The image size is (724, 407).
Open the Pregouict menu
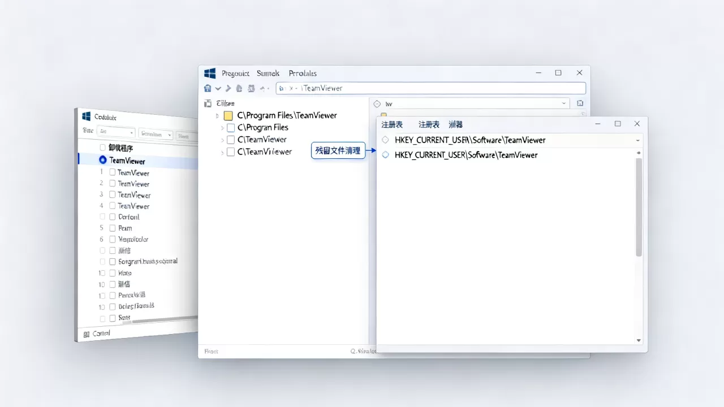235,73
